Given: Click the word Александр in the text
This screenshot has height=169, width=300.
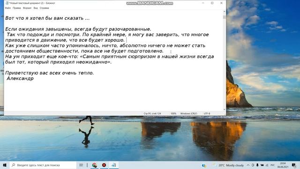Looking at the screenshot, I should pos(20,78).
